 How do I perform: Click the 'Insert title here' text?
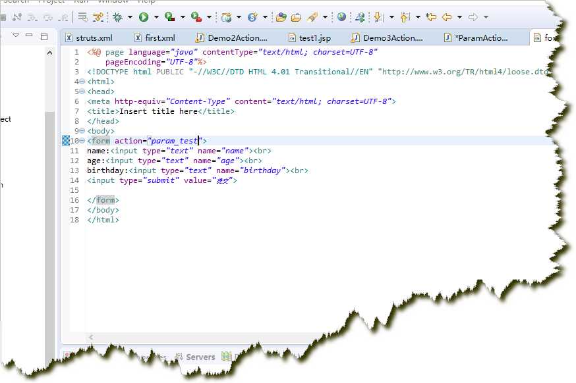(159, 111)
